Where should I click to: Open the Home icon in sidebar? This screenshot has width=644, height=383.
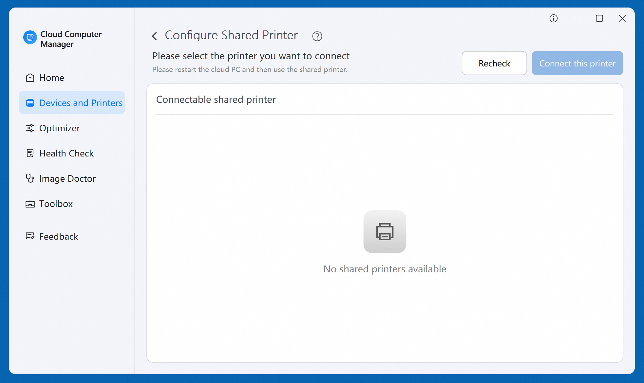click(30, 78)
